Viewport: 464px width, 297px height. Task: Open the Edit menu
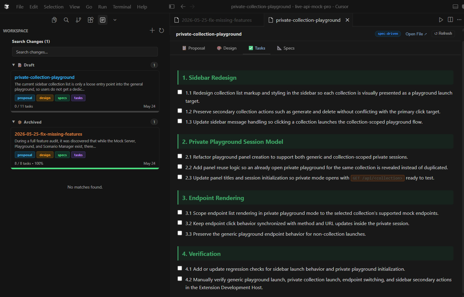point(34,7)
